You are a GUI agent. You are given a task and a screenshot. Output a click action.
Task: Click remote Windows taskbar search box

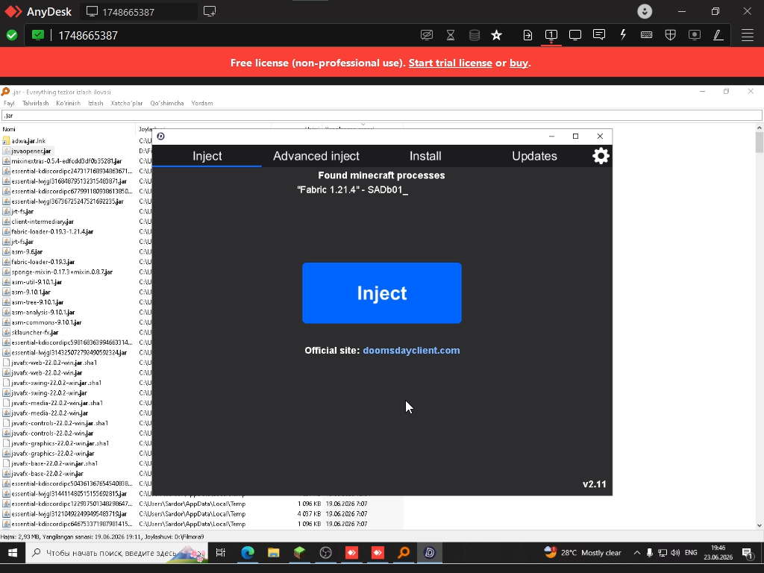pyautogui.click(x=117, y=553)
